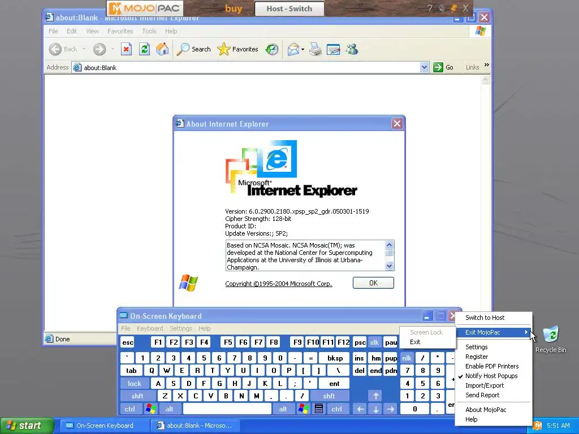Click MojoPac logo in top bar

145,8
